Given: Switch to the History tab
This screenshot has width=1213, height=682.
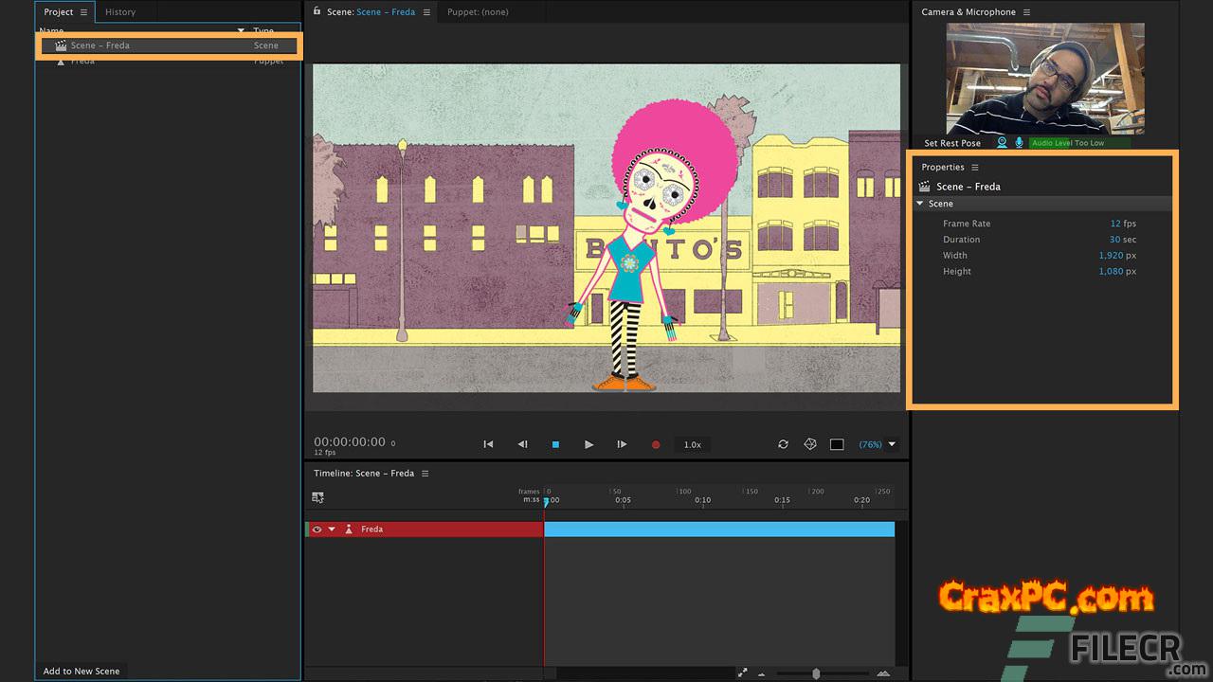Looking at the screenshot, I should click(x=120, y=12).
